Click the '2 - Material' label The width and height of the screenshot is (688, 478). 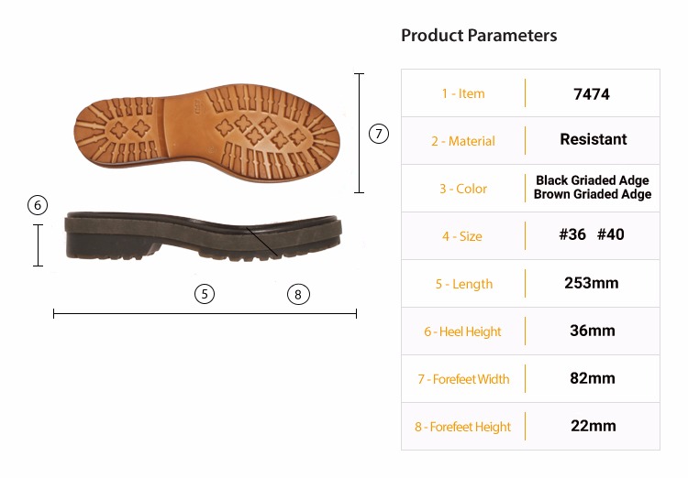(463, 141)
